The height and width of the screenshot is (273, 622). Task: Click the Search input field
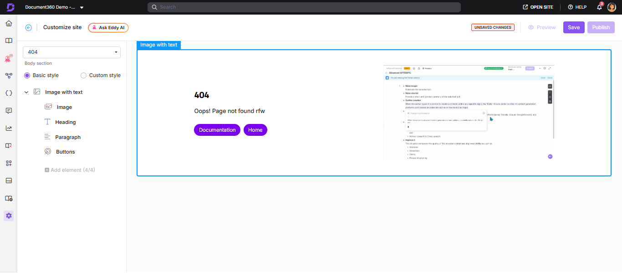click(304, 7)
